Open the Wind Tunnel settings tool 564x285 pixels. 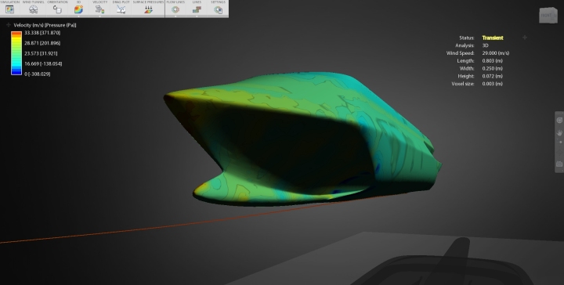tap(33, 9)
